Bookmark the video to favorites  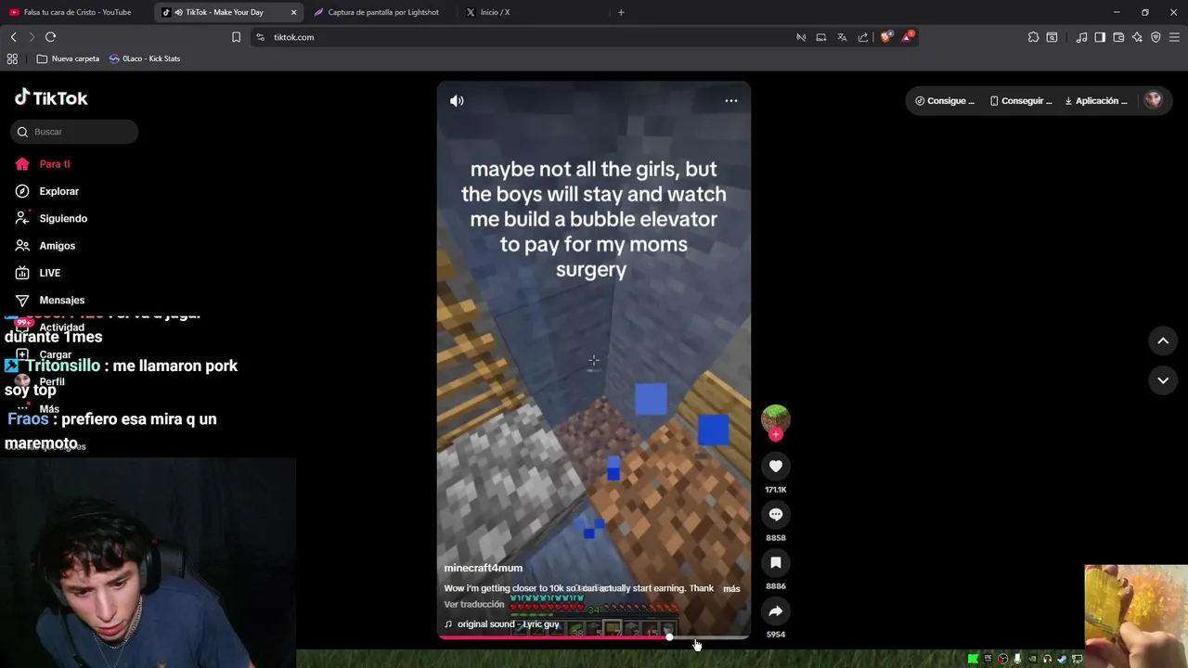pyautogui.click(x=776, y=562)
